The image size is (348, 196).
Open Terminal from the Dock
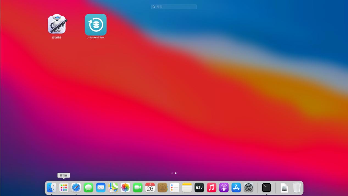266,187
